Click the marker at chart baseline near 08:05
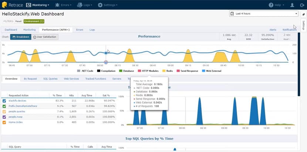 click(106, 62)
